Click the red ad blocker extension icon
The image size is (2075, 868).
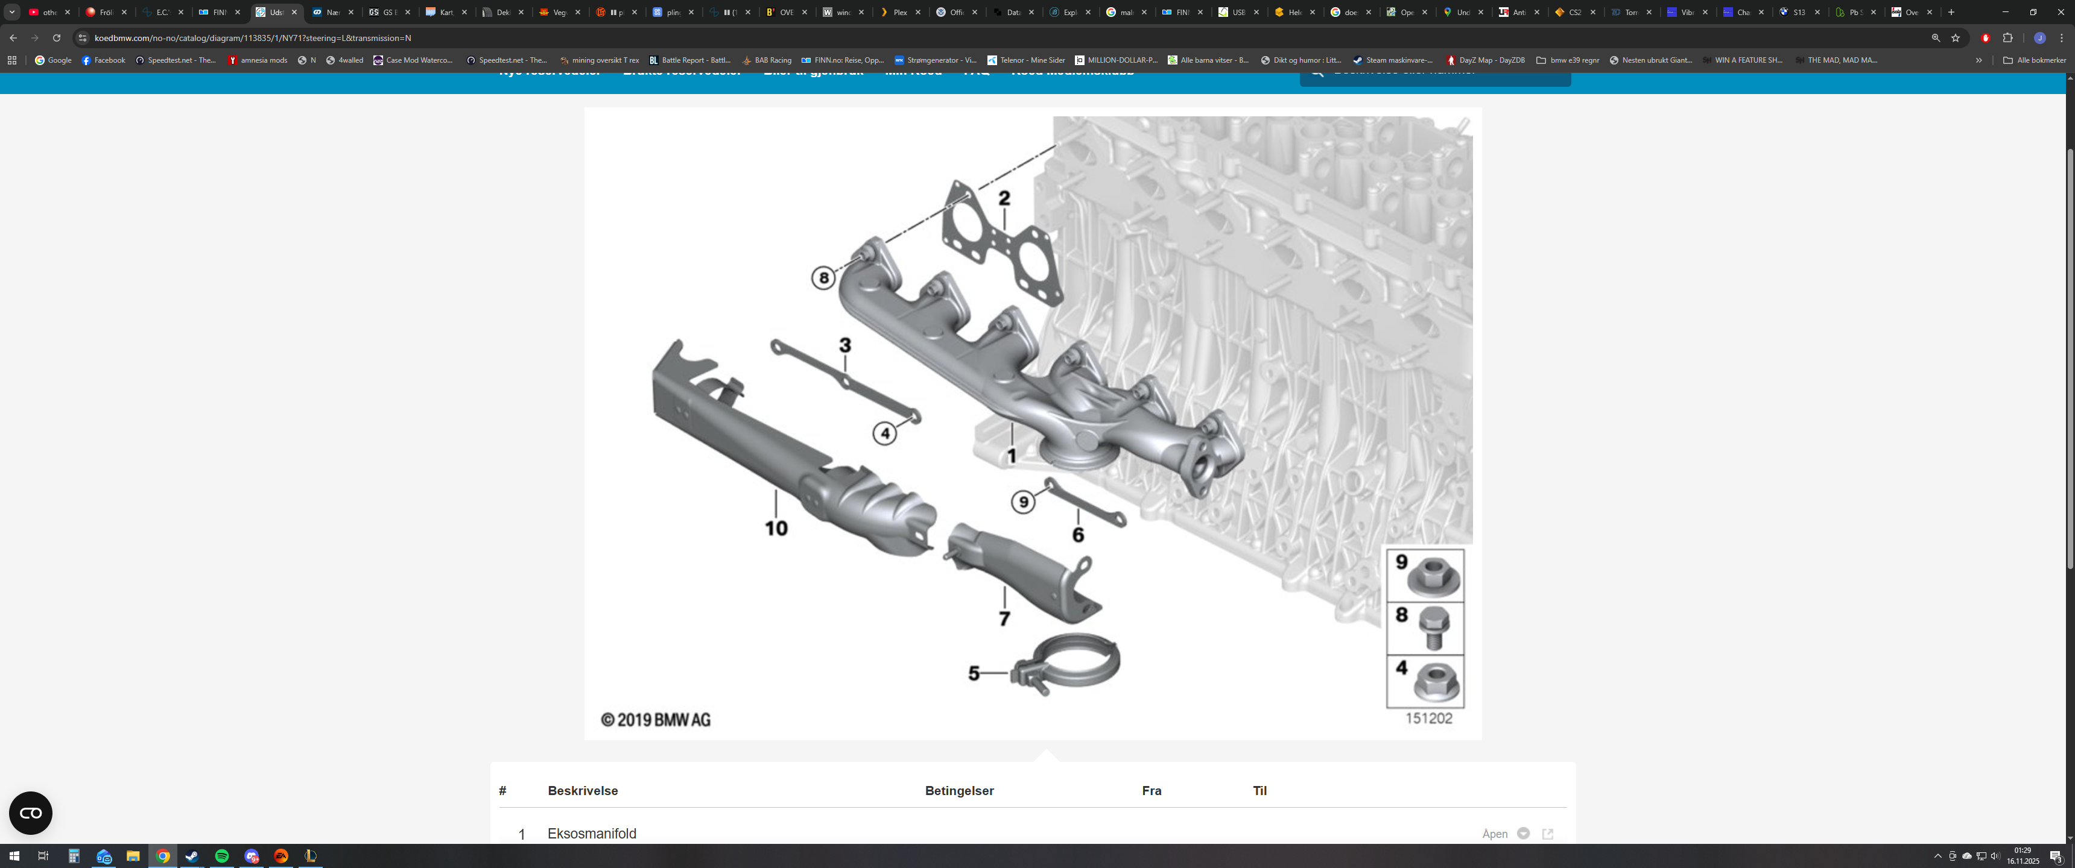pyautogui.click(x=1986, y=38)
